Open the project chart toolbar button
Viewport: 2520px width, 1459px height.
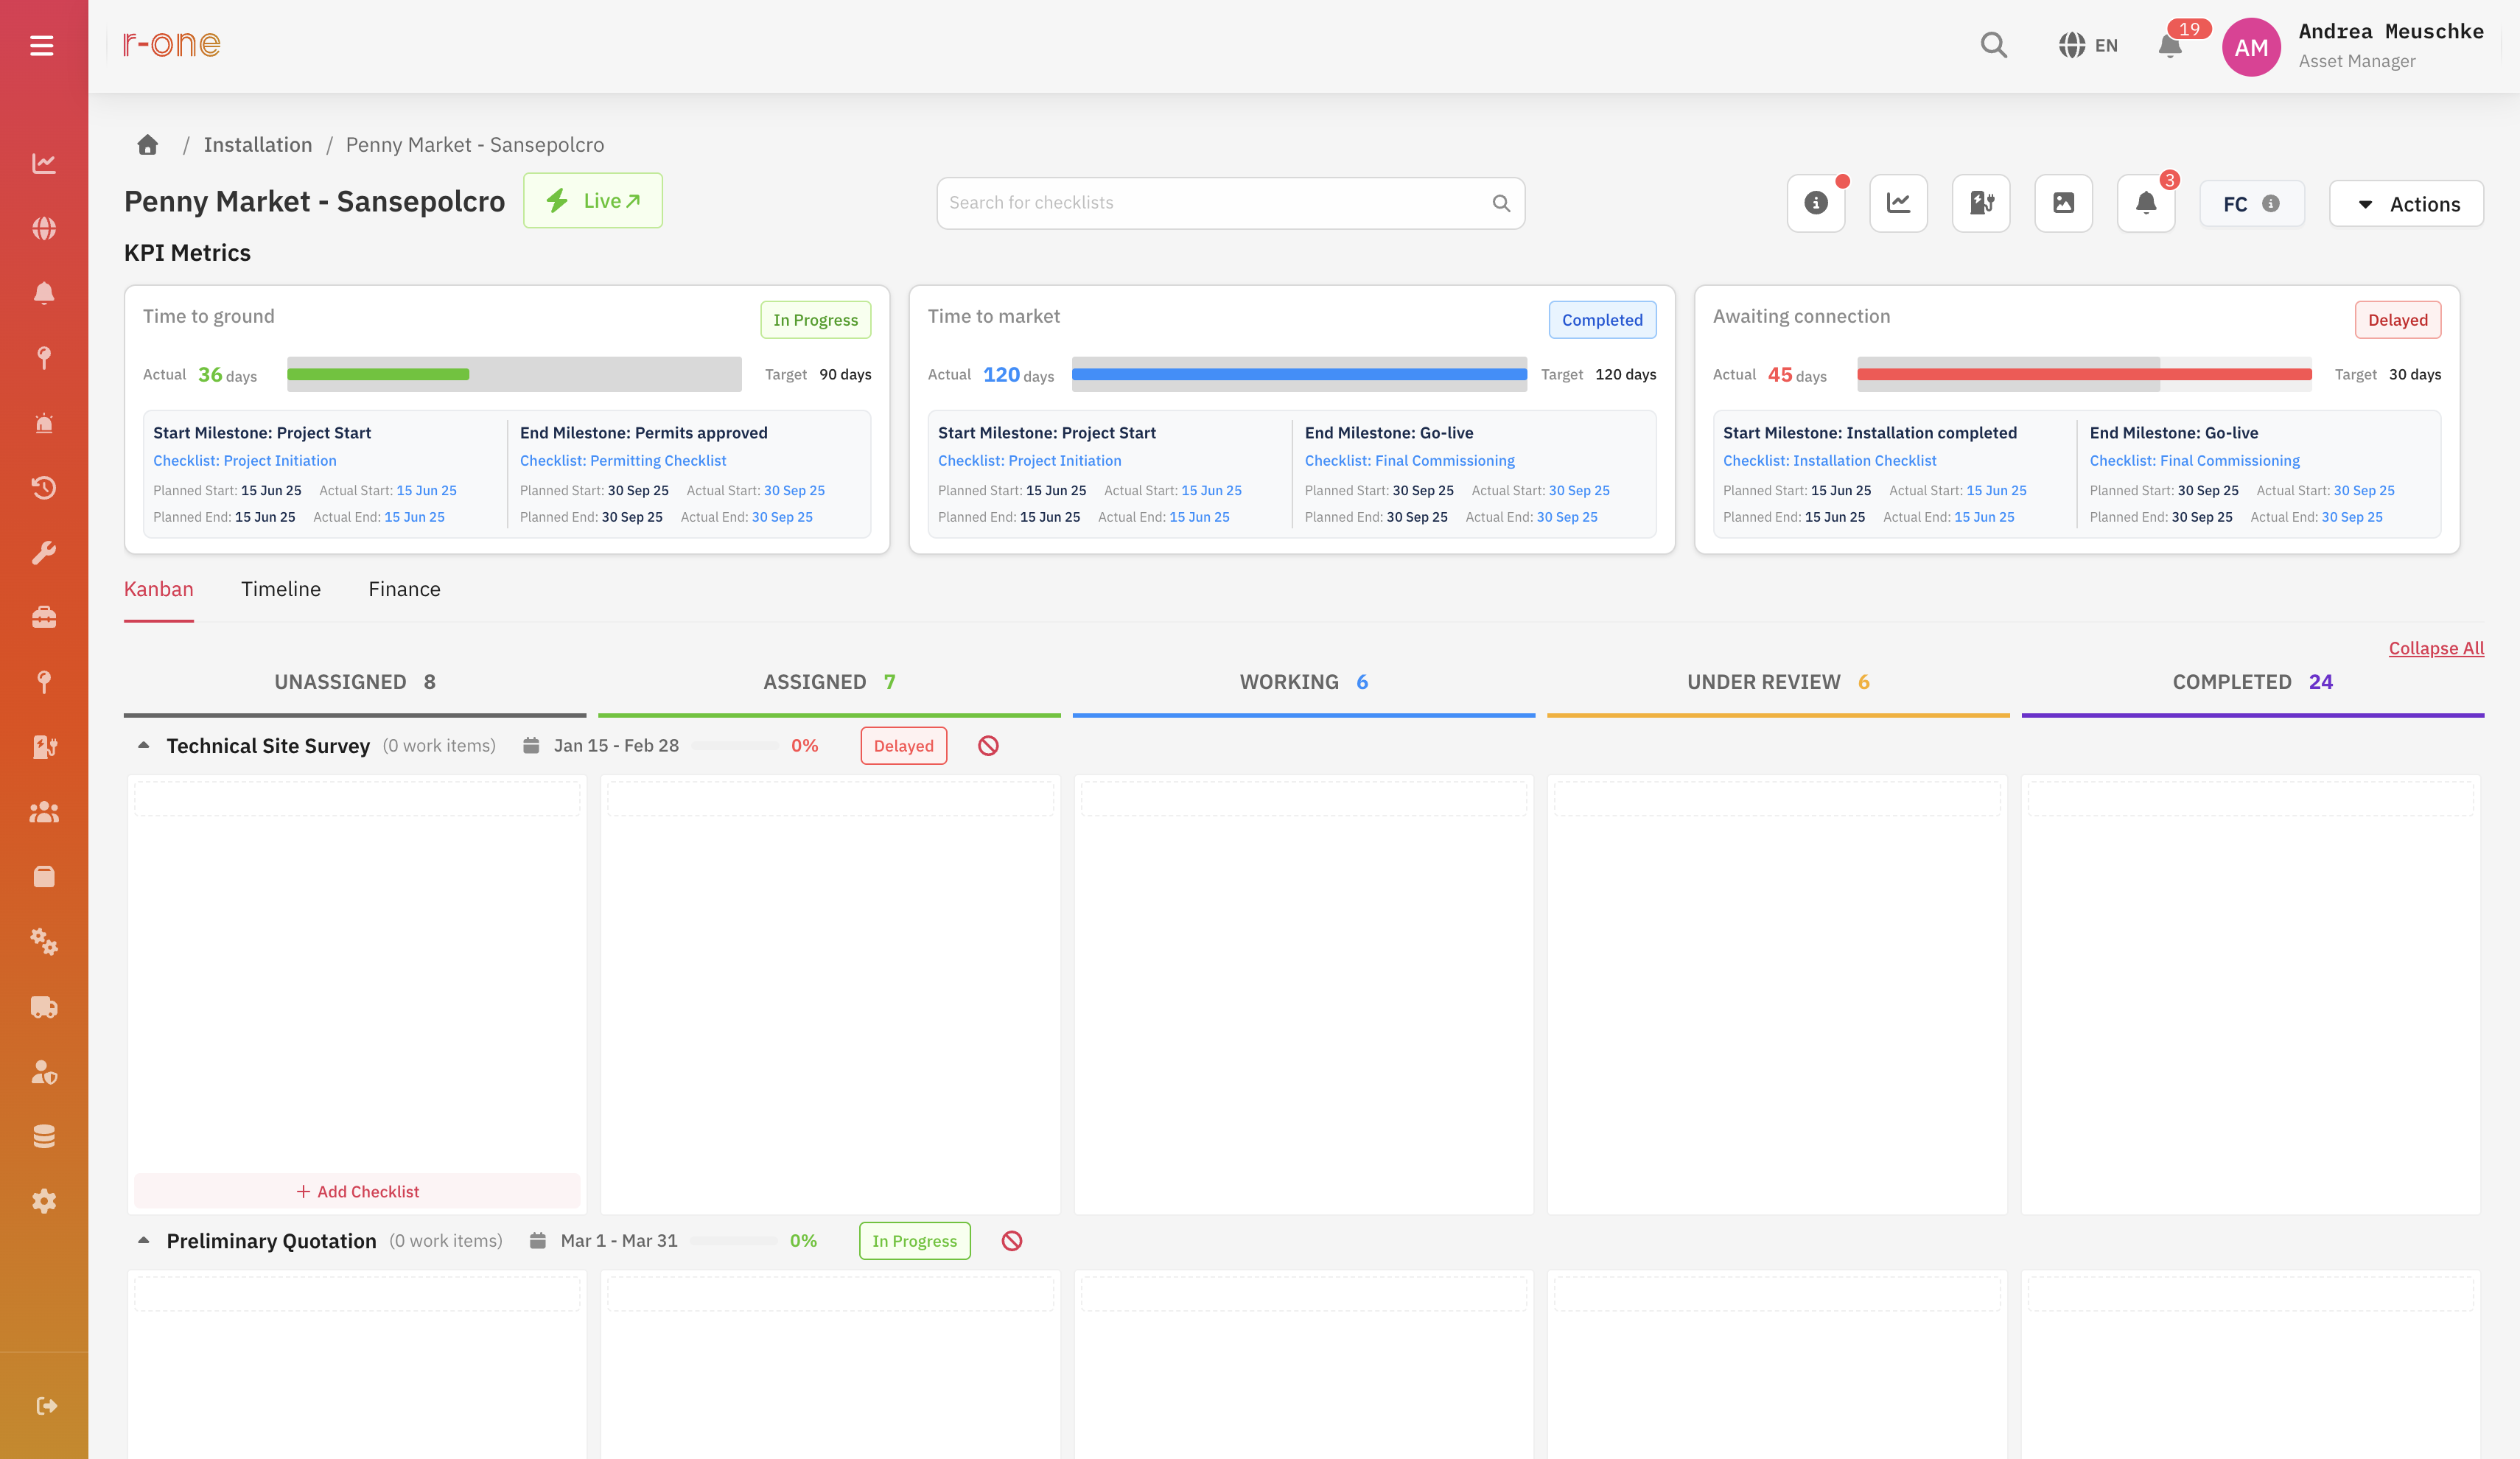(1898, 203)
